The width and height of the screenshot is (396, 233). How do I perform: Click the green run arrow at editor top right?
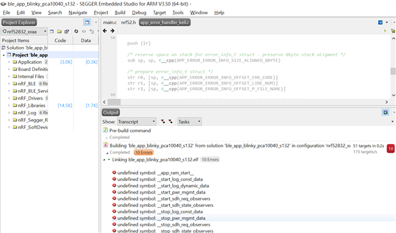pos(385,31)
